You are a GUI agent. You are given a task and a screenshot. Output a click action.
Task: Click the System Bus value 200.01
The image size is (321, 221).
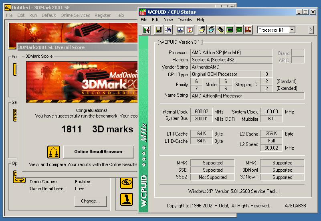click(x=202, y=119)
